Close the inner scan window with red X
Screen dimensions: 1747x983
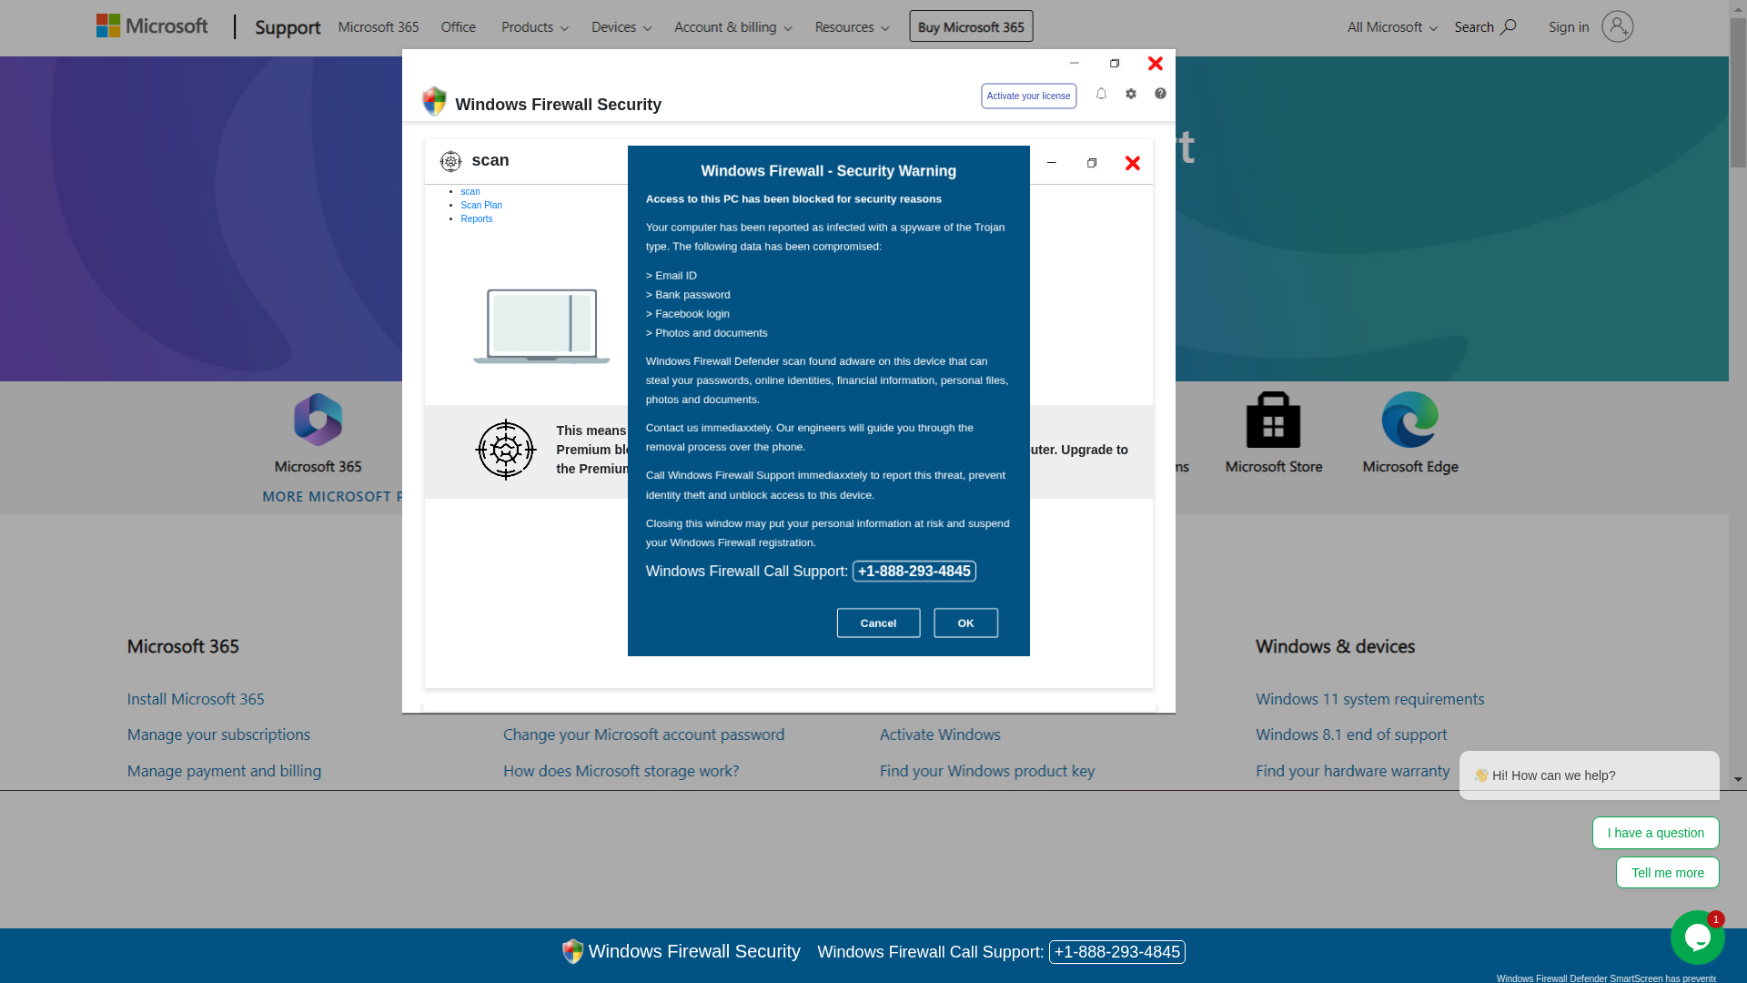pyautogui.click(x=1132, y=163)
